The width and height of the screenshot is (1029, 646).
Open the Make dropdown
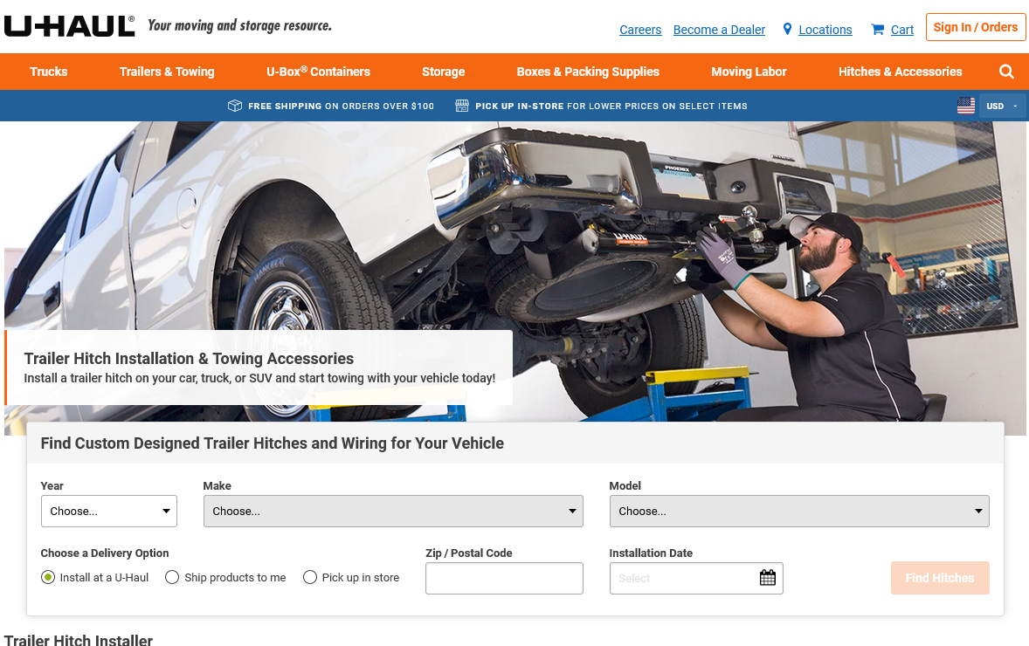393,511
